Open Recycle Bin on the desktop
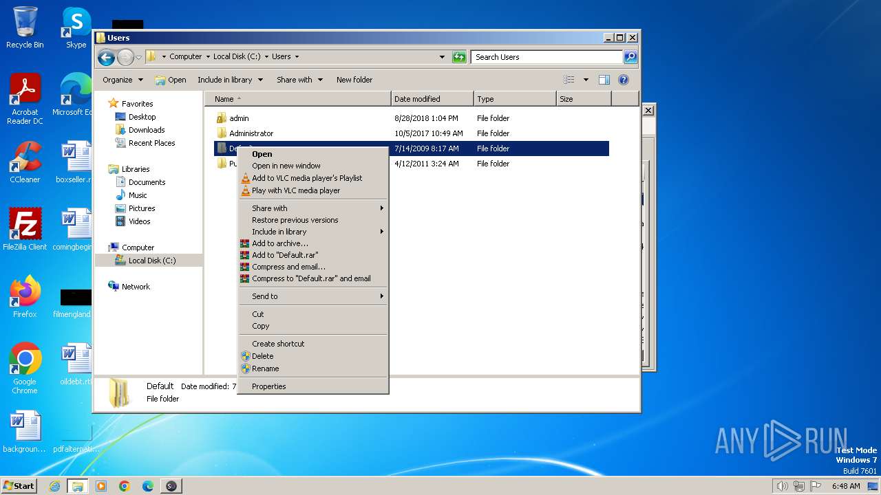The height and width of the screenshot is (495, 881). pos(25,27)
